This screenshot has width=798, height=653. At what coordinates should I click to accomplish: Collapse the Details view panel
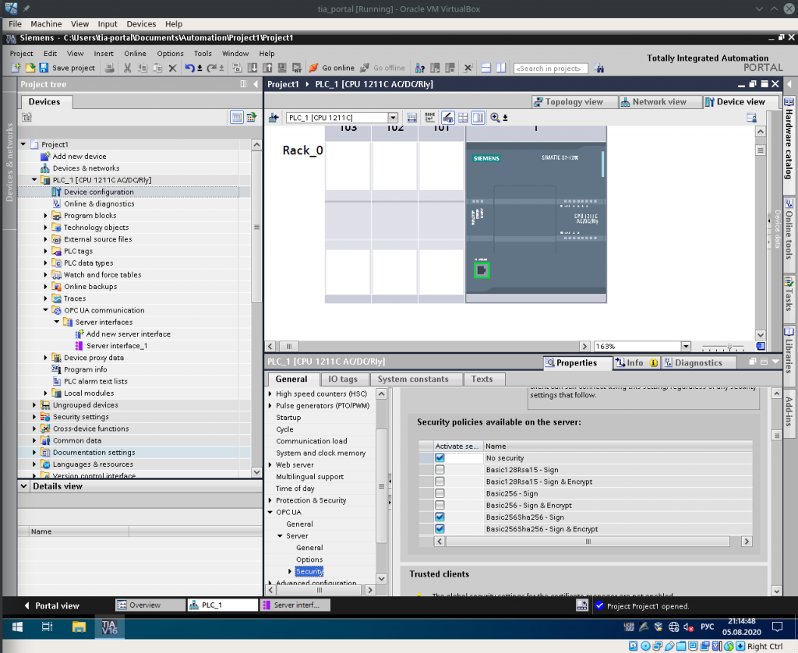tap(23, 486)
